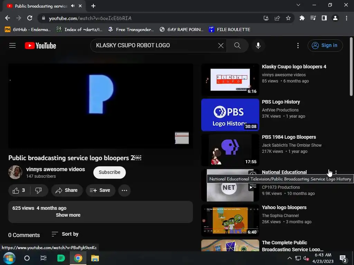Bookmark this page with the star icon
The height and width of the screenshot is (265, 354).
pos(288,18)
